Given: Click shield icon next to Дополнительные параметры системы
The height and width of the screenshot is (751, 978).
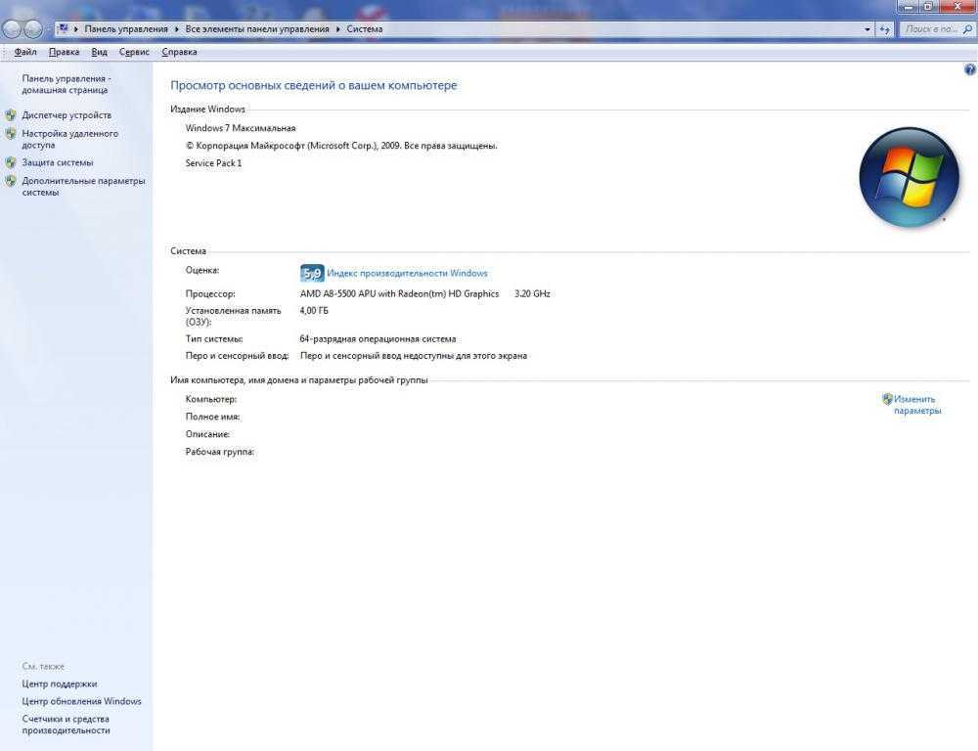Looking at the screenshot, I should coord(11,181).
